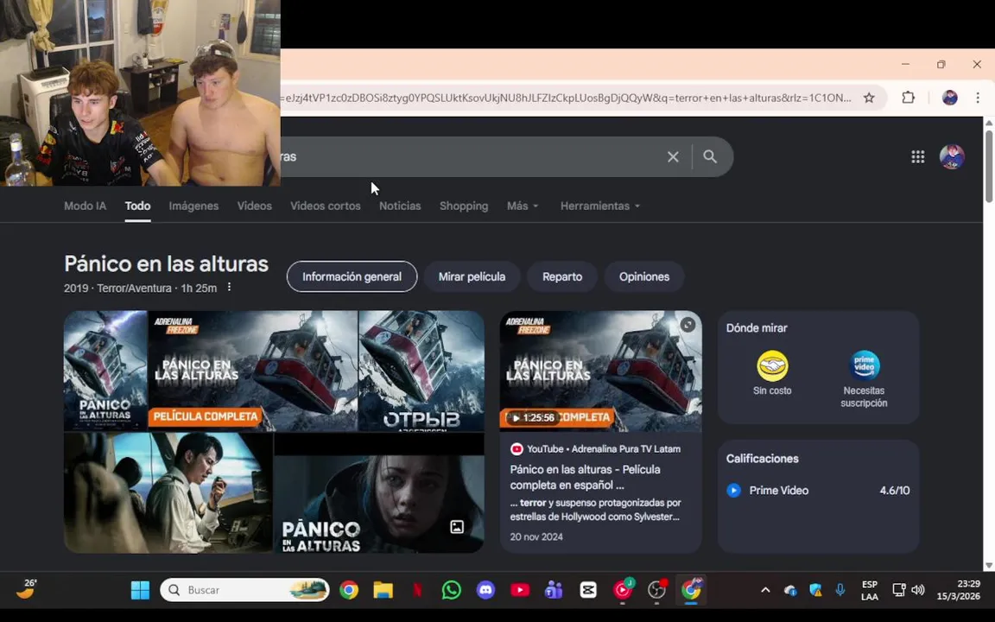Image resolution: width=995 pixels, height=622 pixels.
Task: Open the Google account avatar on the results page
Action: point(952,156)
